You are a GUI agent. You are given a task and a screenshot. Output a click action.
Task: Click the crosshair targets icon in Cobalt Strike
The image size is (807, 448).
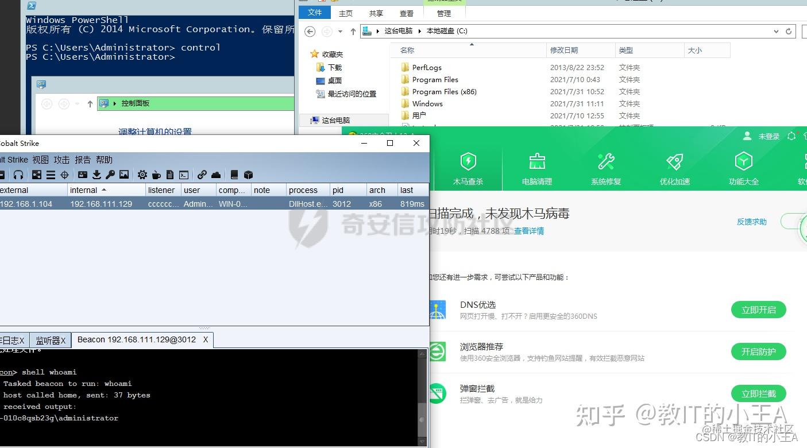pyautogui.click(x=64, y=175)
